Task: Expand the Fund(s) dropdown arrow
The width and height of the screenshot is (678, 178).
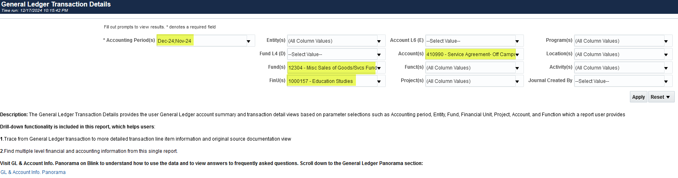Action: (x=379, y=68)
